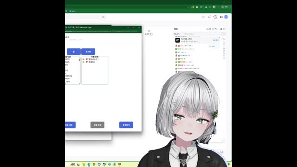
Task: Click the chevron at chat panel bottom right
Action: tap(222, 140)
